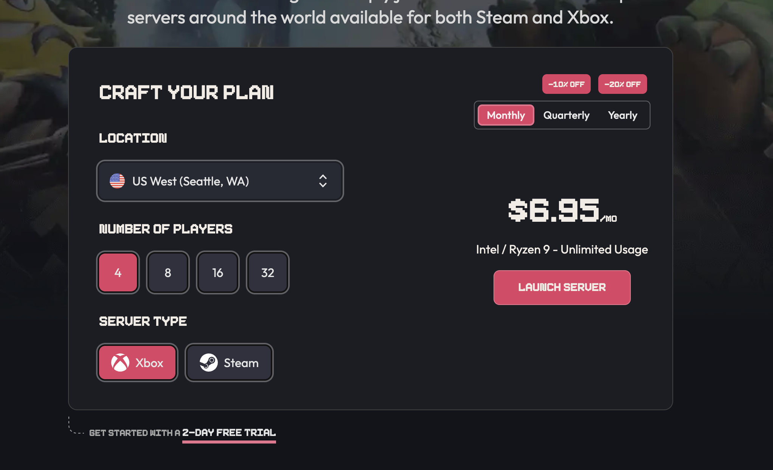Image resolution: width=773 pixels, height=470 pixels.
Task: Expand location list via up-down chevron arrows
Action: pyautogui.click(x=323, y=181)
